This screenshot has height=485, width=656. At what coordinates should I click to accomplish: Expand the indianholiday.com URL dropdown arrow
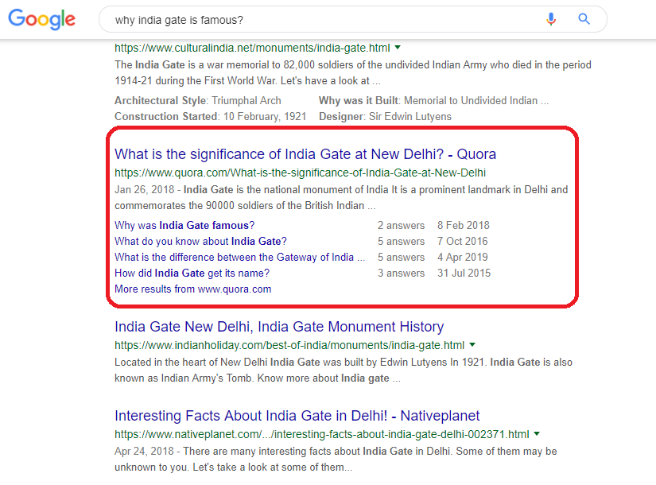(x=472, y=345)
